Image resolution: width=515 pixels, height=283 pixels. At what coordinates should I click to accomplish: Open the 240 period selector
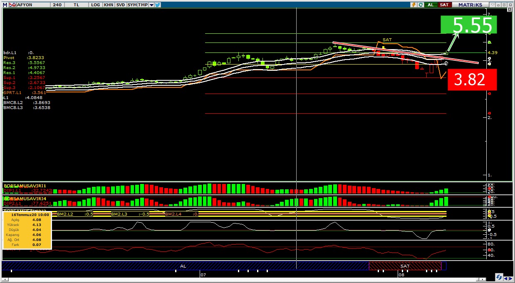[57, 5]
